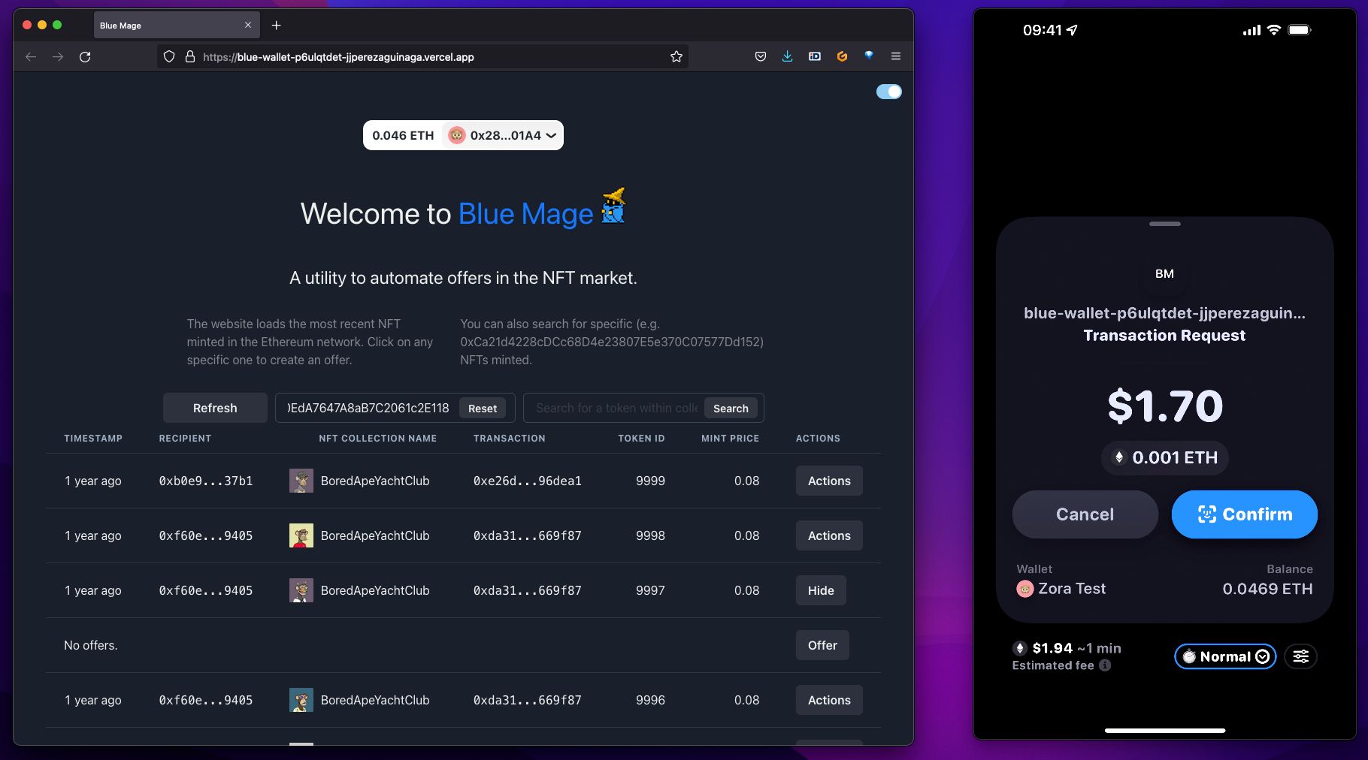
Task: Click the MINT PRICE column header
Action: (x=730, y=438)
